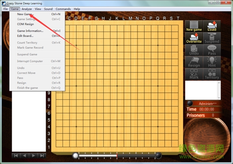Click Undo entry in Game menu
Screen dimensions: 233x164
[37, 68]
